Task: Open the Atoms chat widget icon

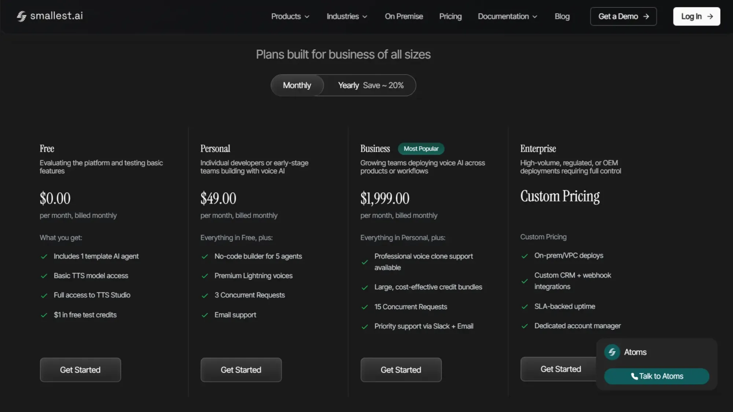Action: click(x=612, y=352)
